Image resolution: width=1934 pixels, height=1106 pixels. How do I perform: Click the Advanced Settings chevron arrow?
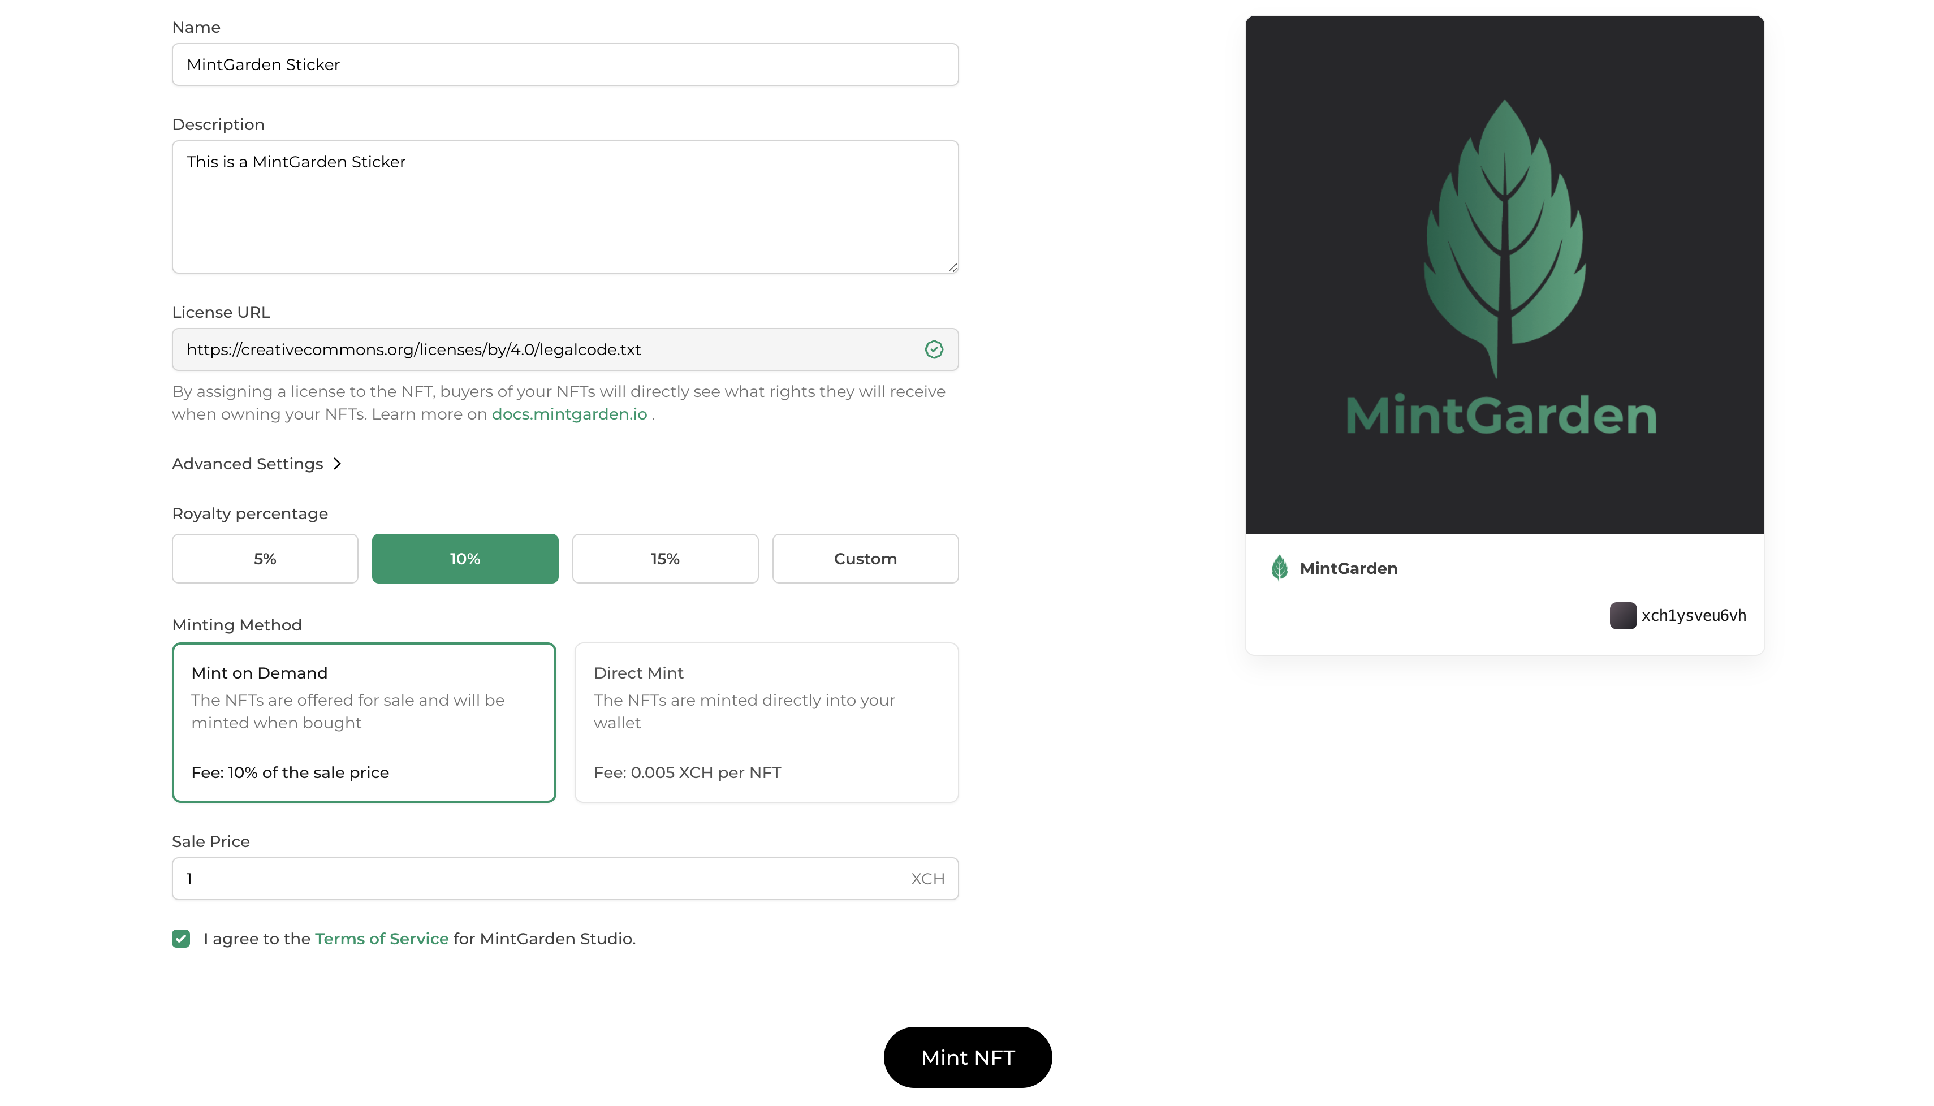coord(337,464)
